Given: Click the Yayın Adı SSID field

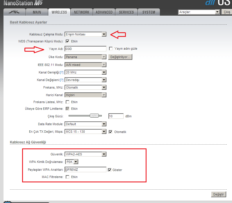Looking at the screenshot, I should click(x=85, y=49).
